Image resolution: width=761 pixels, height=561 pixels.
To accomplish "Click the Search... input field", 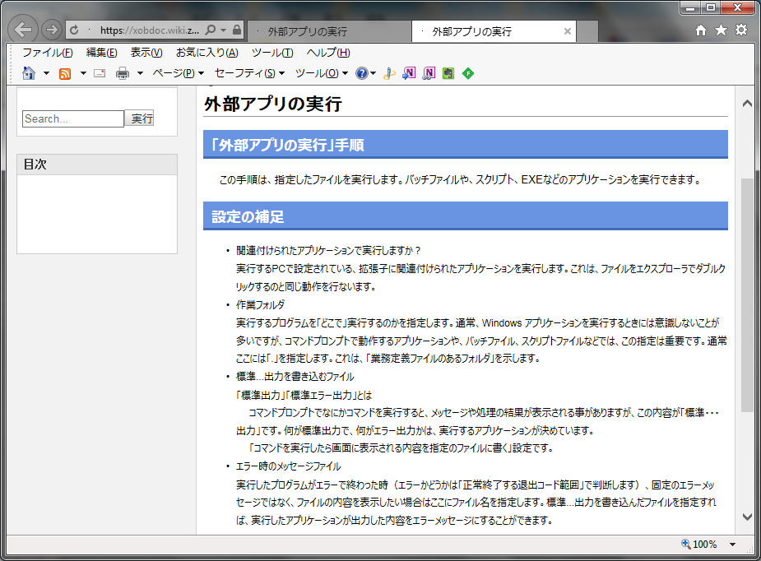I will pos(73,118).
